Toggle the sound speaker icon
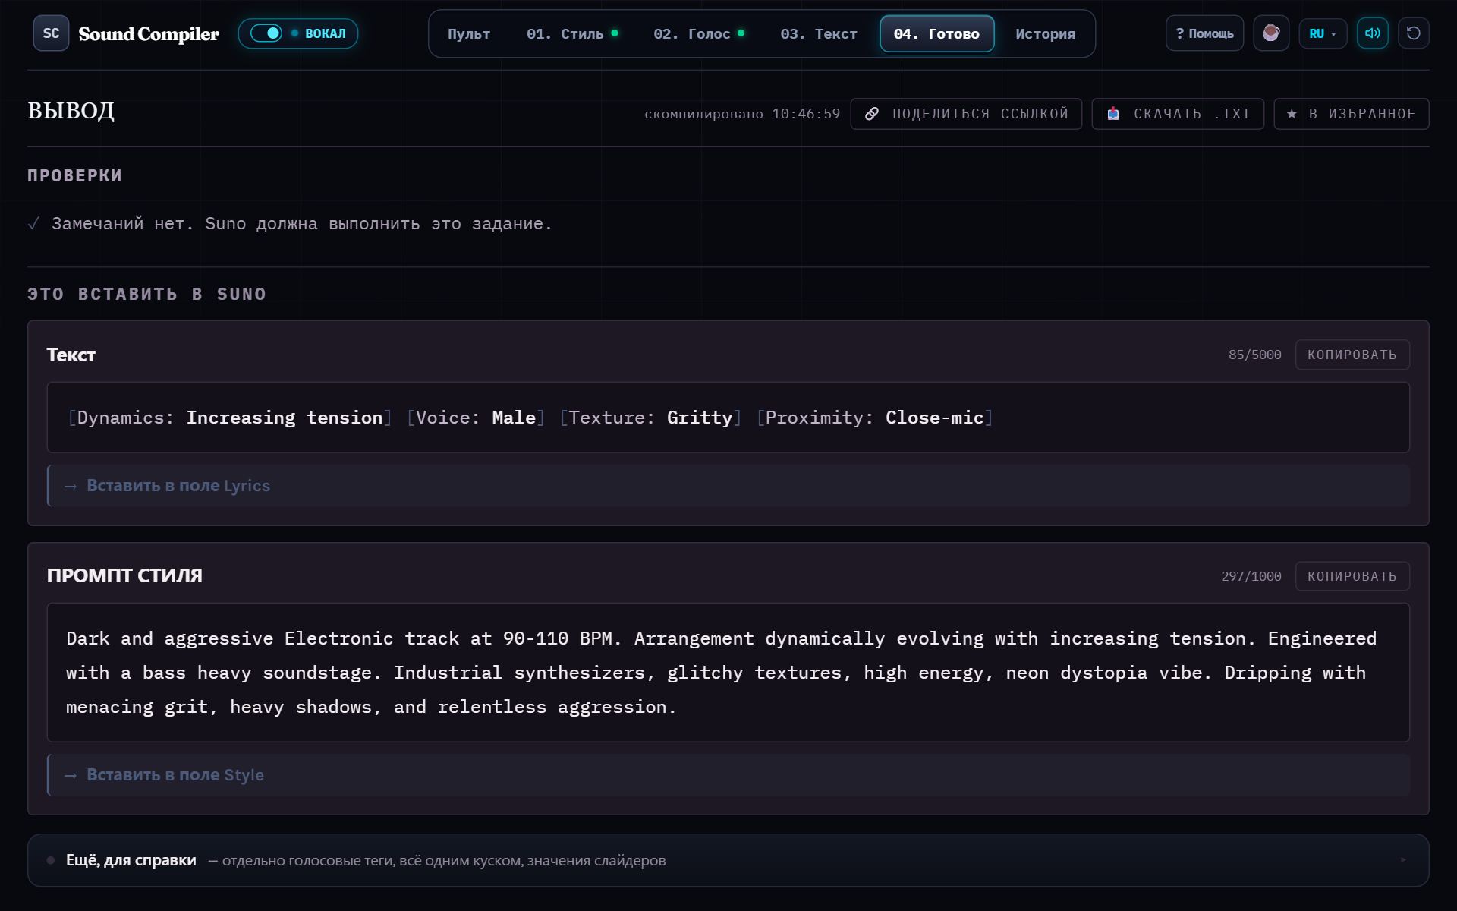 tap(1372, 33)
